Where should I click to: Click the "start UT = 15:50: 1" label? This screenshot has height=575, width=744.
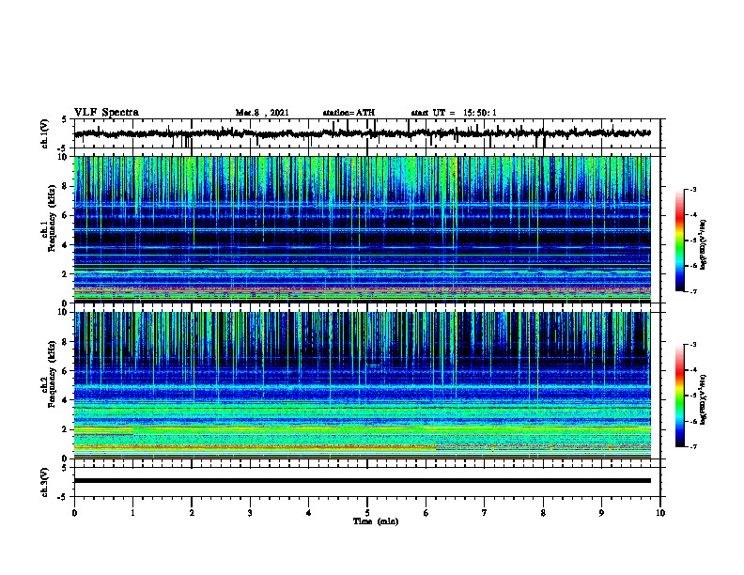tap(454, 113)
